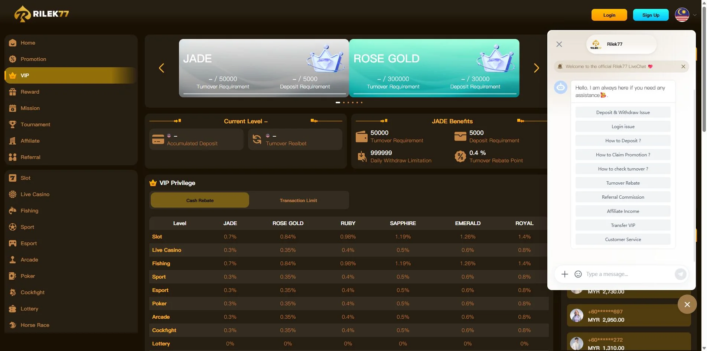This screenshot has width=707, height=351.
Task: Click the Tournament trophy icon
Action: coord(13,124)
